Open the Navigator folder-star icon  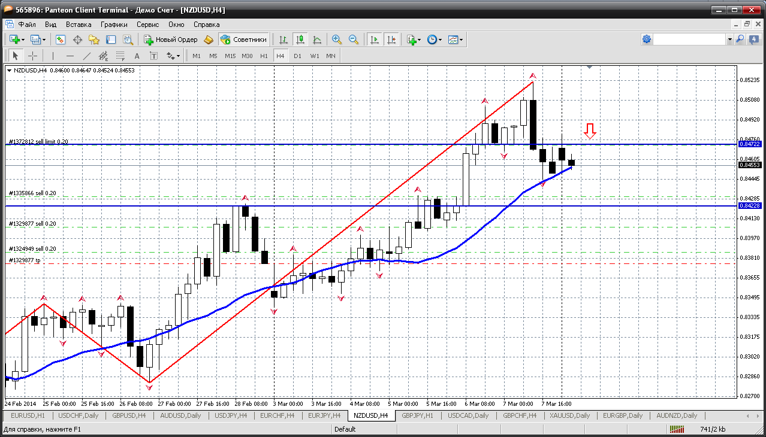[94, 40]
